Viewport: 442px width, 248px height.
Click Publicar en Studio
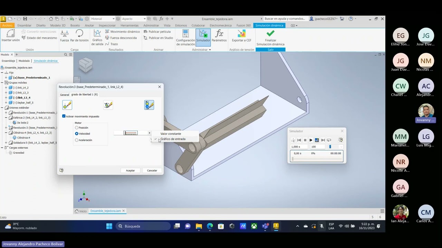pyautogui.click(x=158, y=38)
